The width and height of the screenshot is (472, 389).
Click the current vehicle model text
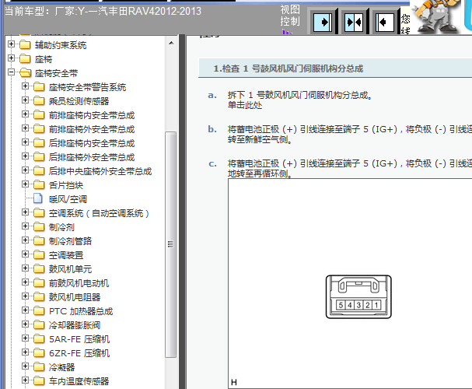103,12
